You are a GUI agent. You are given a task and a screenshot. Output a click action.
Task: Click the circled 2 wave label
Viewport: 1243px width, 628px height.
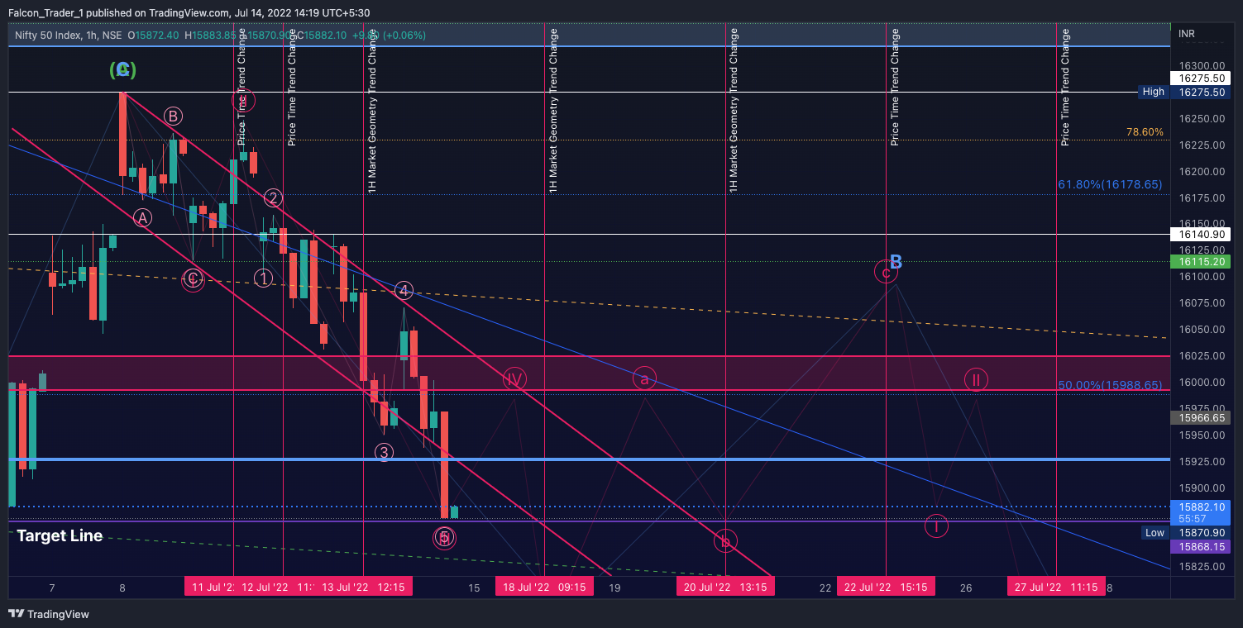(x=273, y=197)
